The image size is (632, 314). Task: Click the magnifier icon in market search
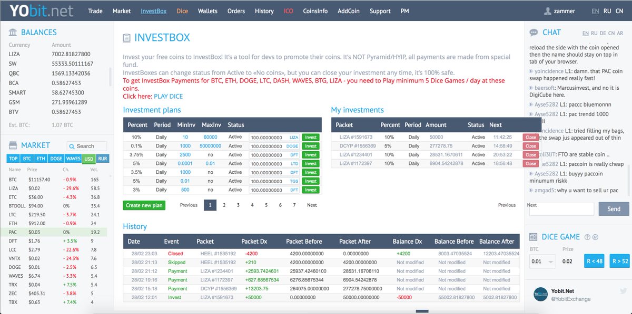click(x=72, y=146)
